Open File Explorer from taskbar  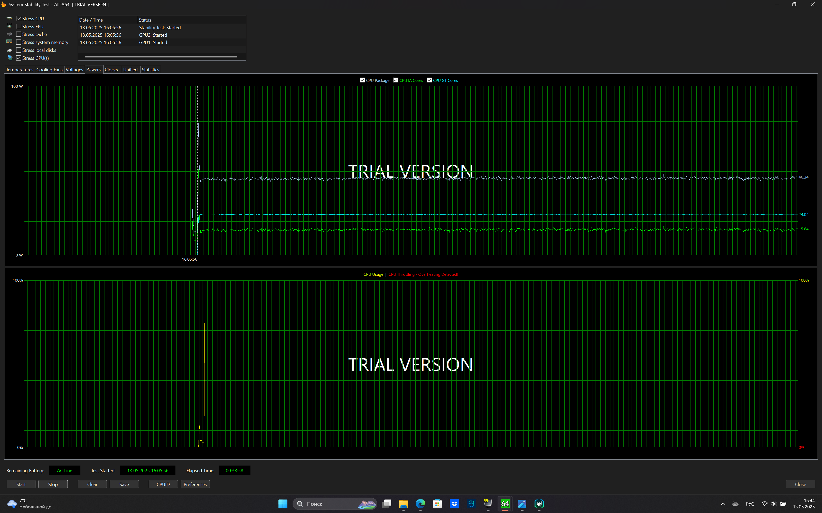click(x=403, y=504)
